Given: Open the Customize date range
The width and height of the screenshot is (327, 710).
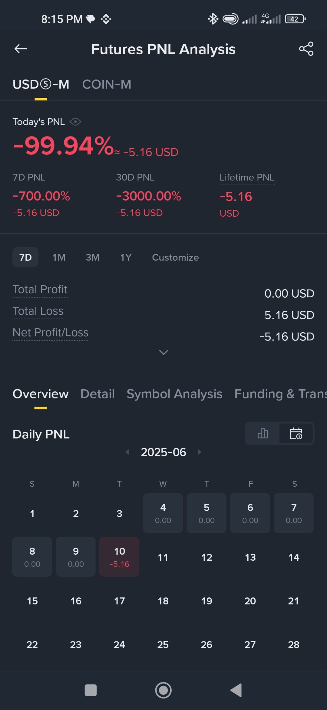Looking at the screenshot, I should tap(175, 257).
